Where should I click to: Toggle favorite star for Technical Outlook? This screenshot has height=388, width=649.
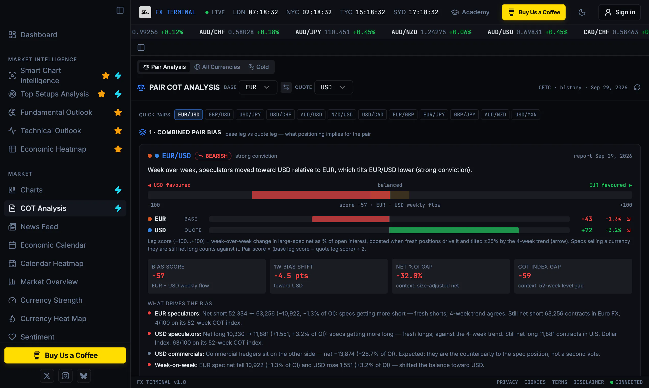[x=118, y=131]
